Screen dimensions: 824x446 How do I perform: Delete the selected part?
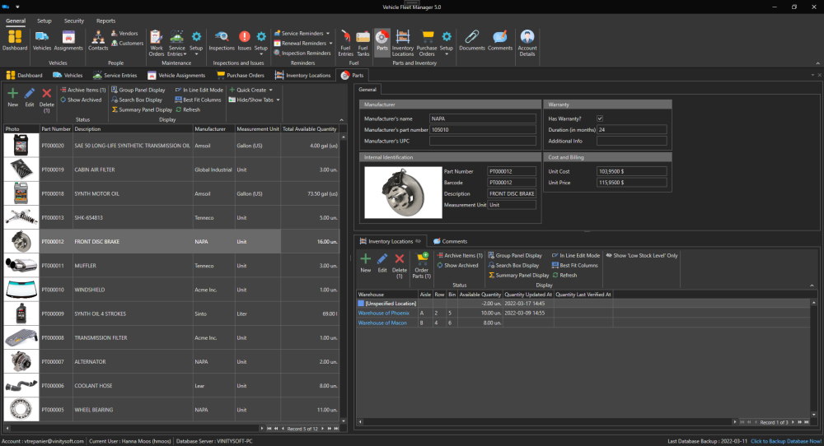tap(46, 100)
